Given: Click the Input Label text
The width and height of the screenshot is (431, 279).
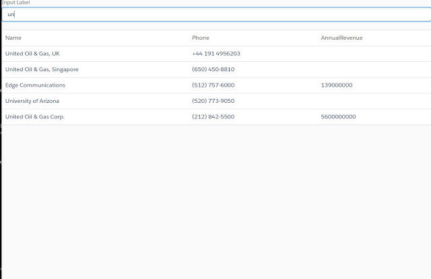Looking at the screenshot, I should 15,3.
